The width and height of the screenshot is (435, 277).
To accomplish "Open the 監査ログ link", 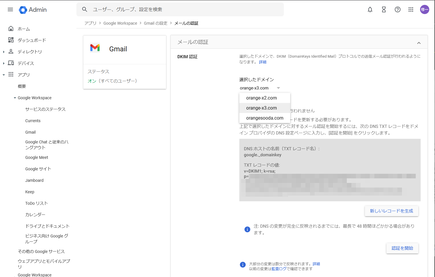I will 279,269.
